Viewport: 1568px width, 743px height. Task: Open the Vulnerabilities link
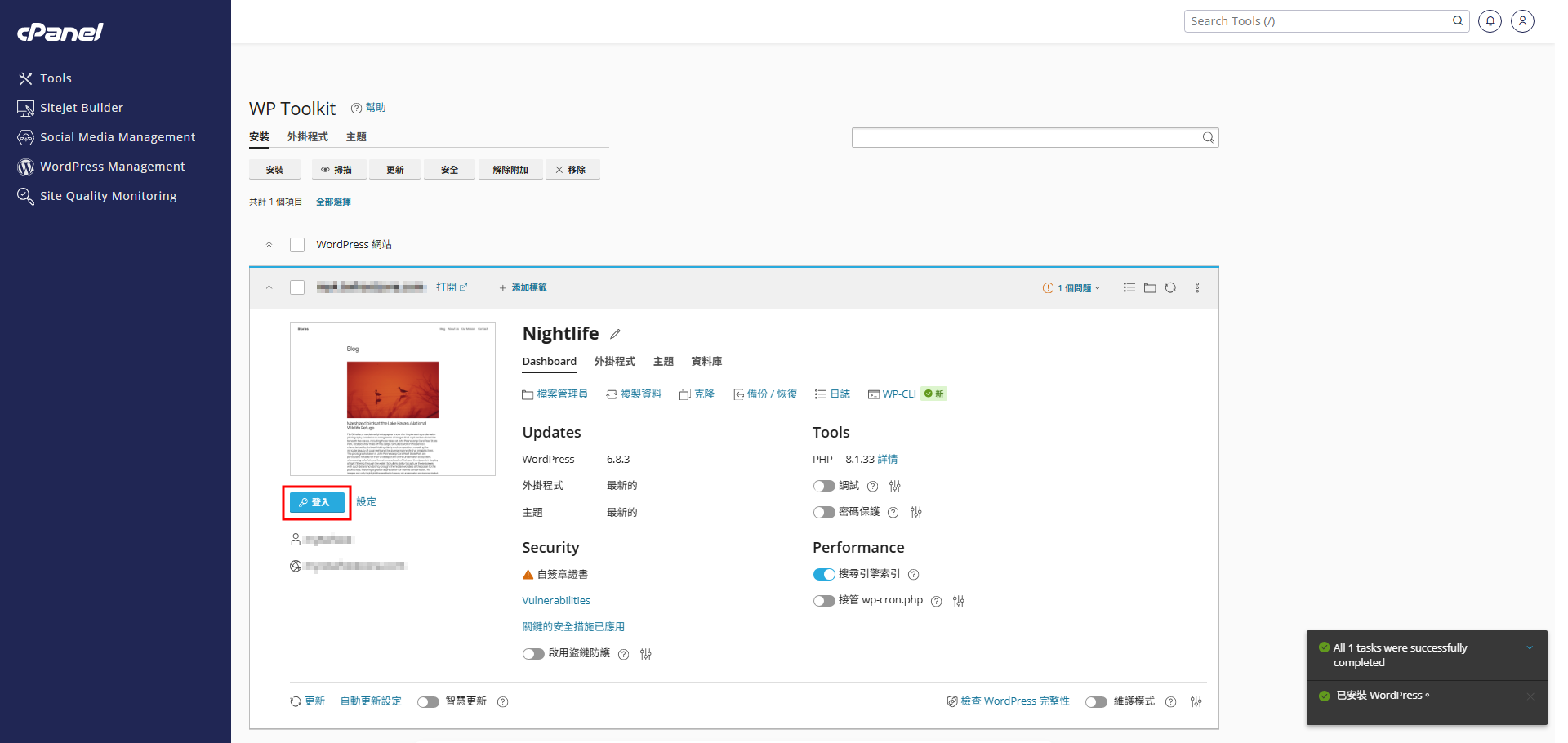click(556, 600)
